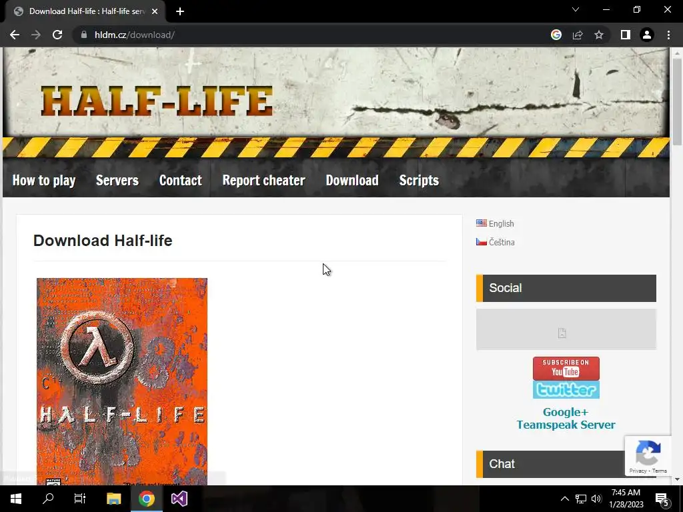Open Task View on the taskbar

click(x=80, y=499)
